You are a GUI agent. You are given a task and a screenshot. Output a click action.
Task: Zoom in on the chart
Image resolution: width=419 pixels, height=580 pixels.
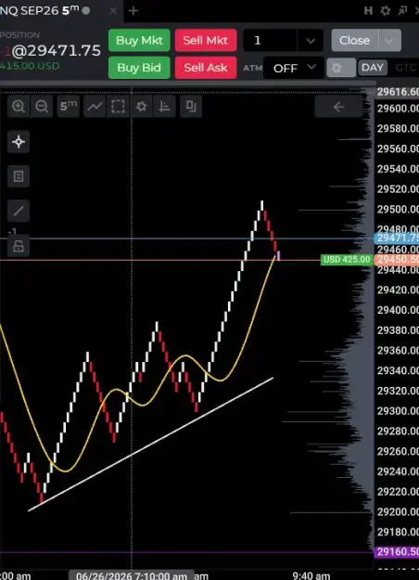pyautogui.click(x=19, y=107)
